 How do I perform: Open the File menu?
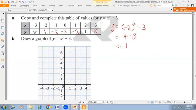4,5
